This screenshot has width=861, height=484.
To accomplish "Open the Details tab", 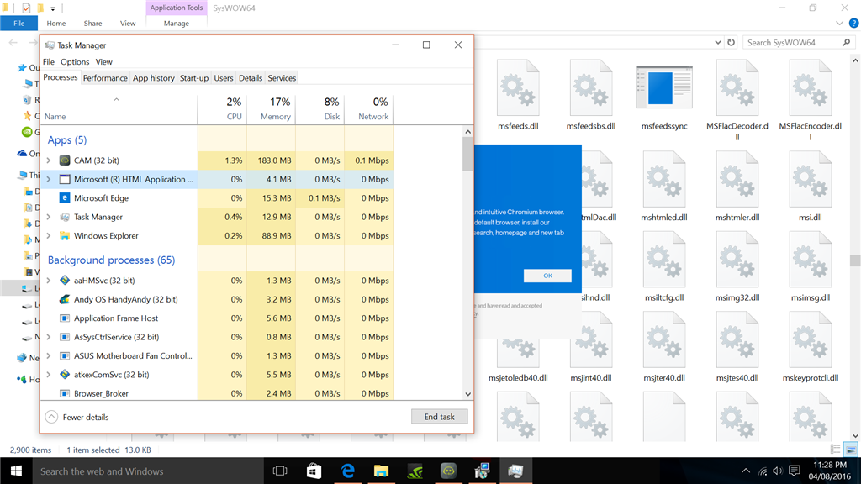I will 251,78.
